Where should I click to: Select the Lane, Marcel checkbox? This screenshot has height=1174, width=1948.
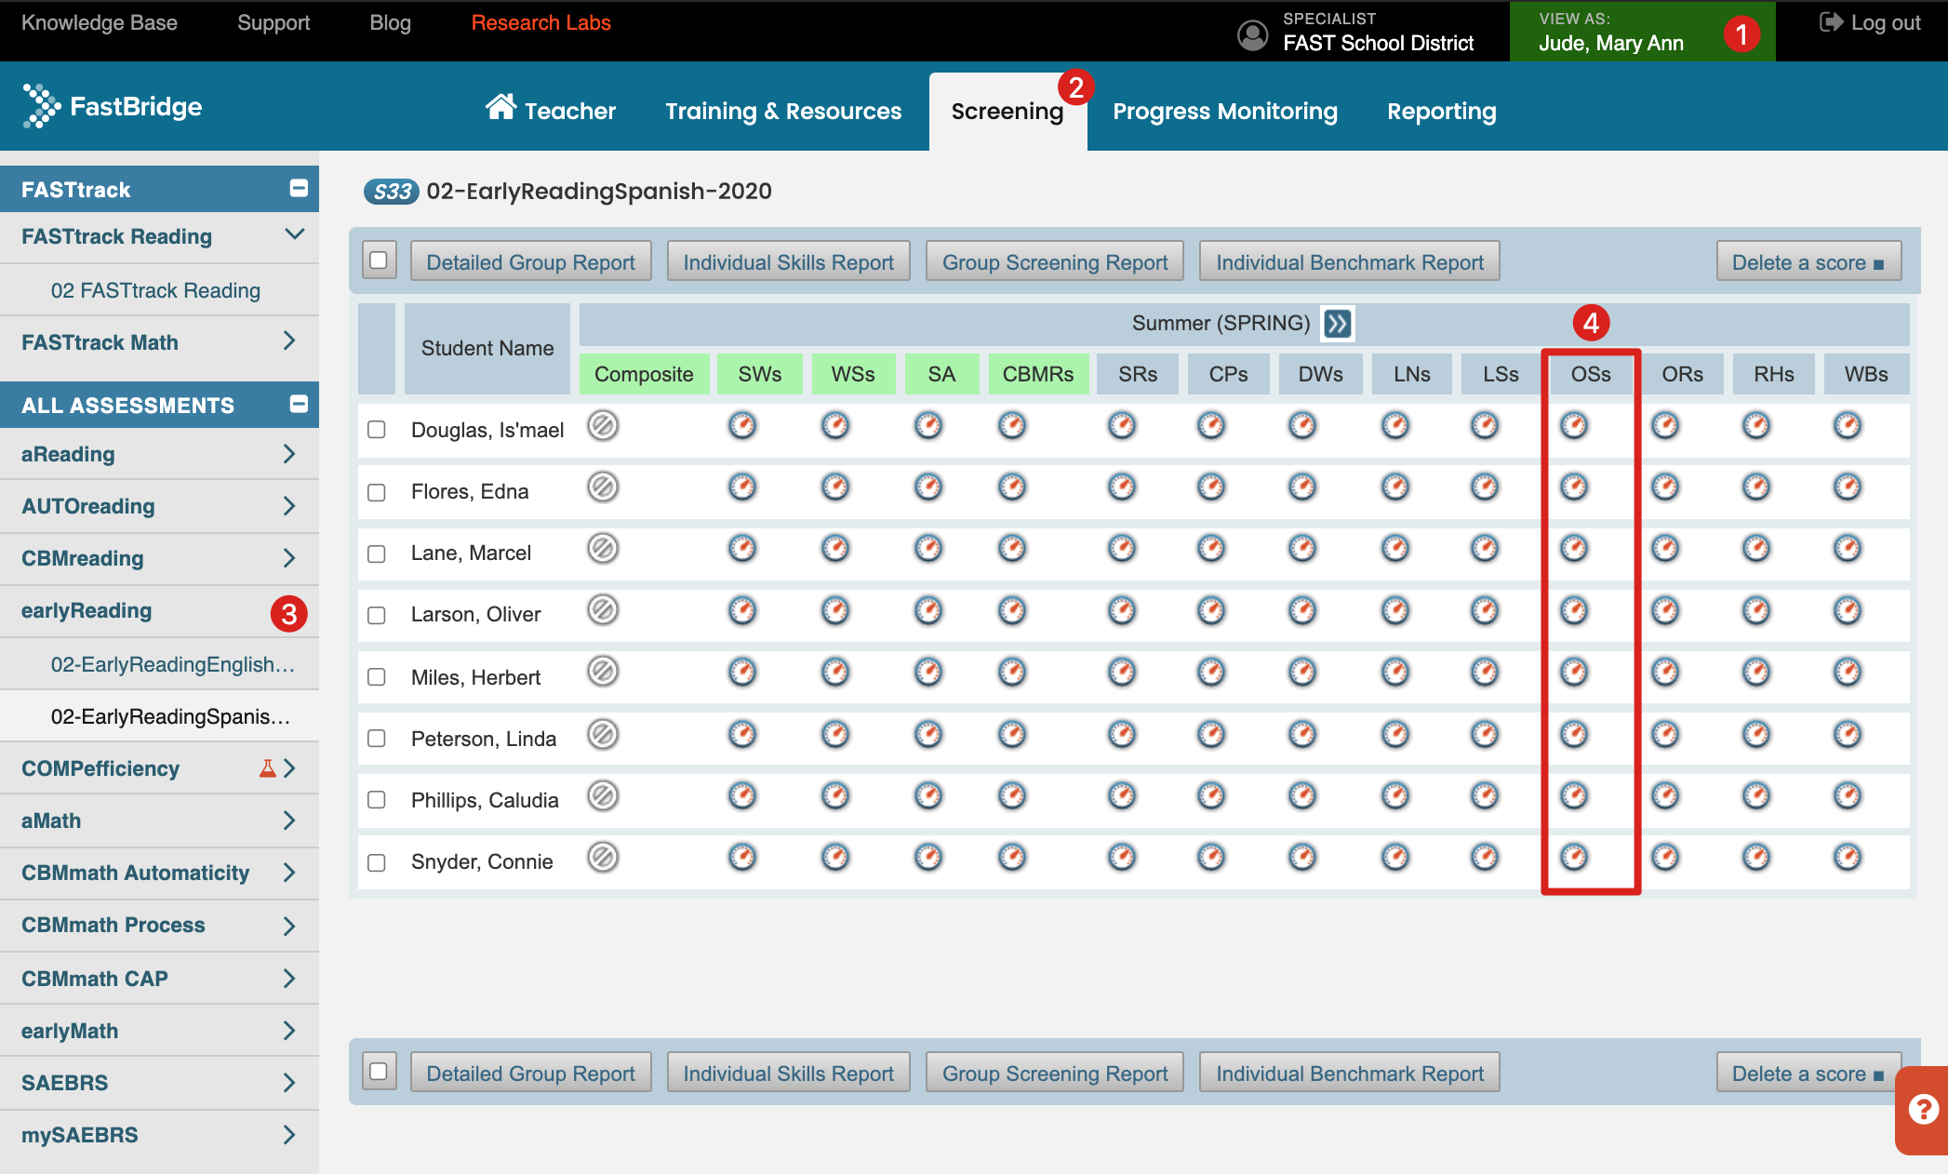pyautogui.click(x=377, y=554)
